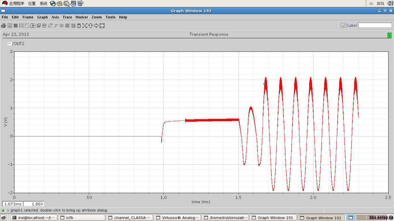Click the Apr 23, 2013 date label

(16, 34)
